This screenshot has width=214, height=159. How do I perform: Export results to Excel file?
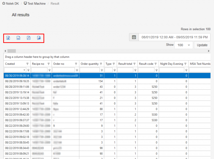point(8,38)
